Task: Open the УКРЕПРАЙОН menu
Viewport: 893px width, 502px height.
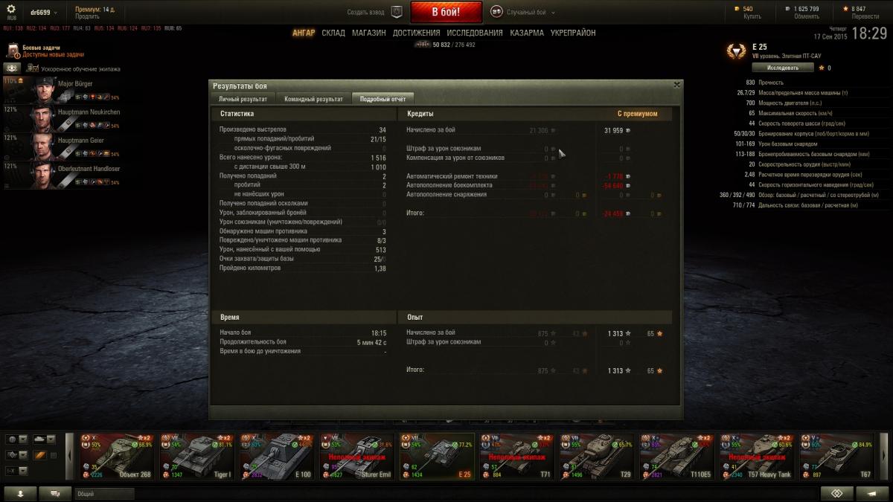Action: [x=573, y=33]
